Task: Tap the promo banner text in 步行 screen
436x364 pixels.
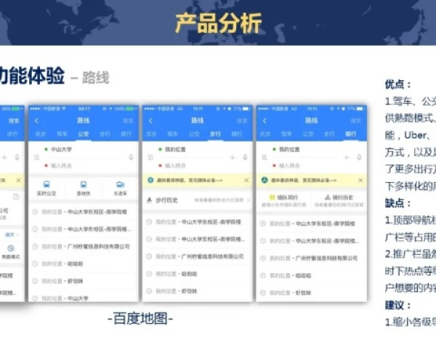Action: pyautogui.click(x=190, y=181)
